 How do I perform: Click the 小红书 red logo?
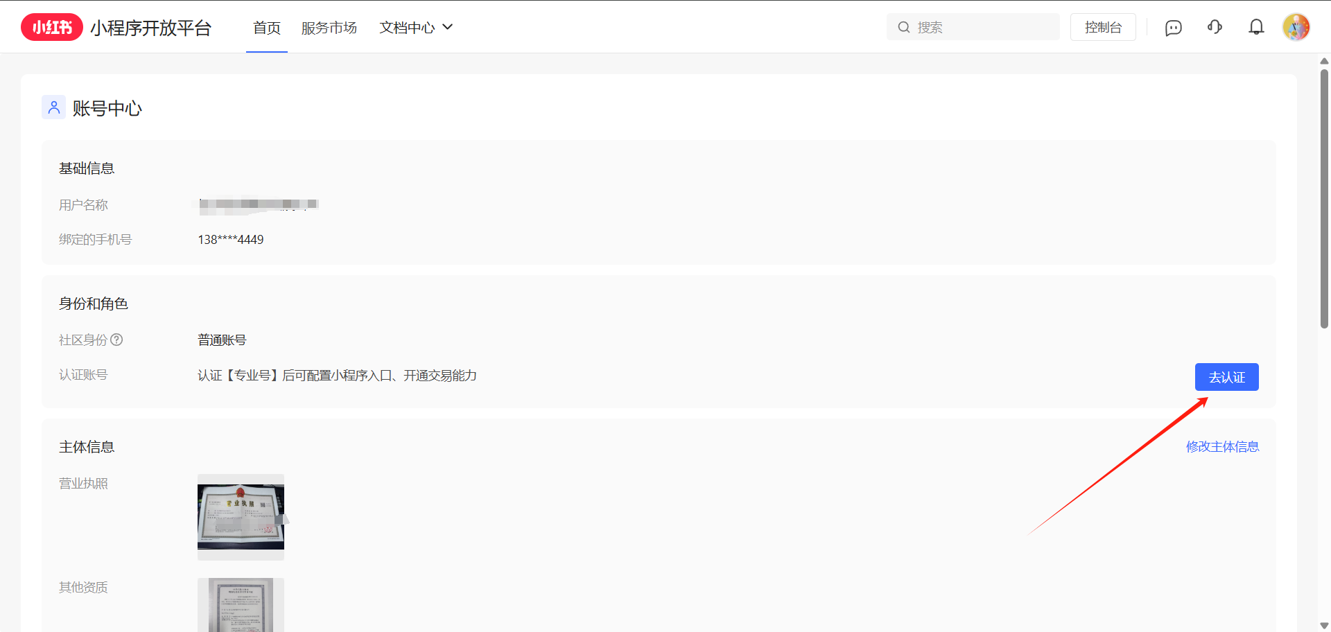click(52, 28)
